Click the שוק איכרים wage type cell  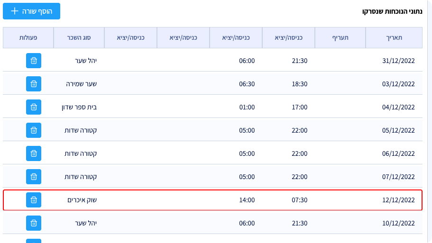[x=82, y=200]
